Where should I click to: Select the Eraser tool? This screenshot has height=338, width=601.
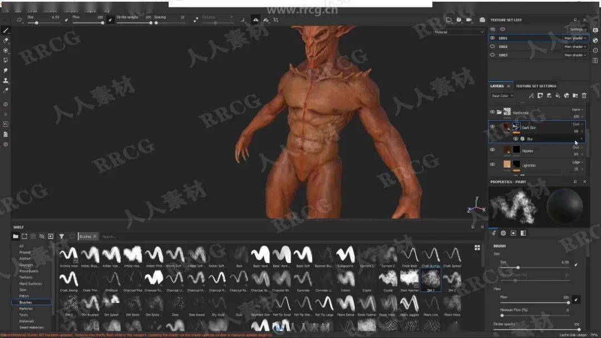coord(6,41)
